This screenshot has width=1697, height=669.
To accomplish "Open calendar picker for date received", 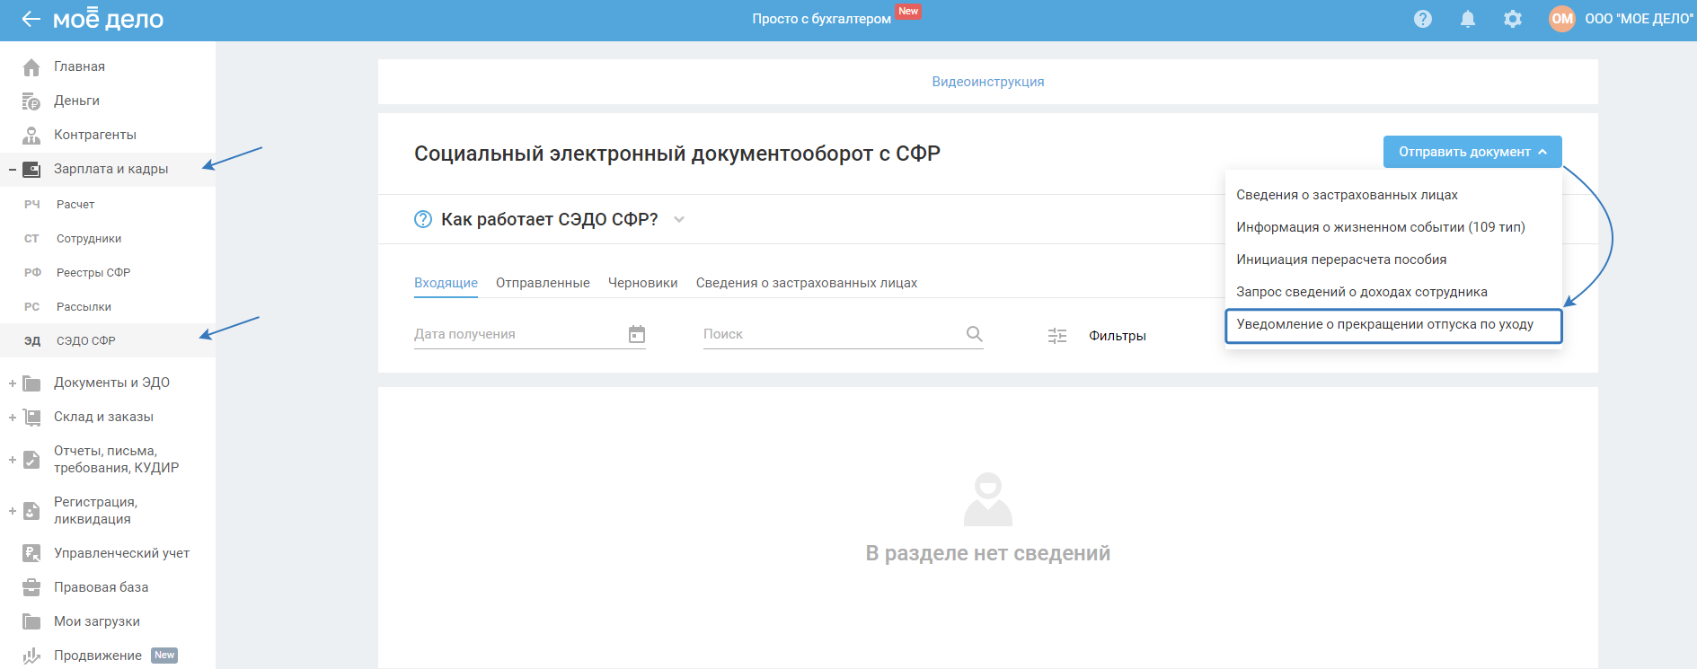I will [x=636, y=334].
